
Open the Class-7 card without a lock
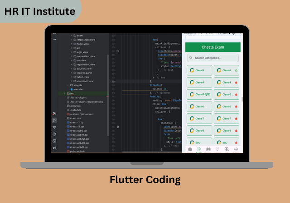coord(199,119)
